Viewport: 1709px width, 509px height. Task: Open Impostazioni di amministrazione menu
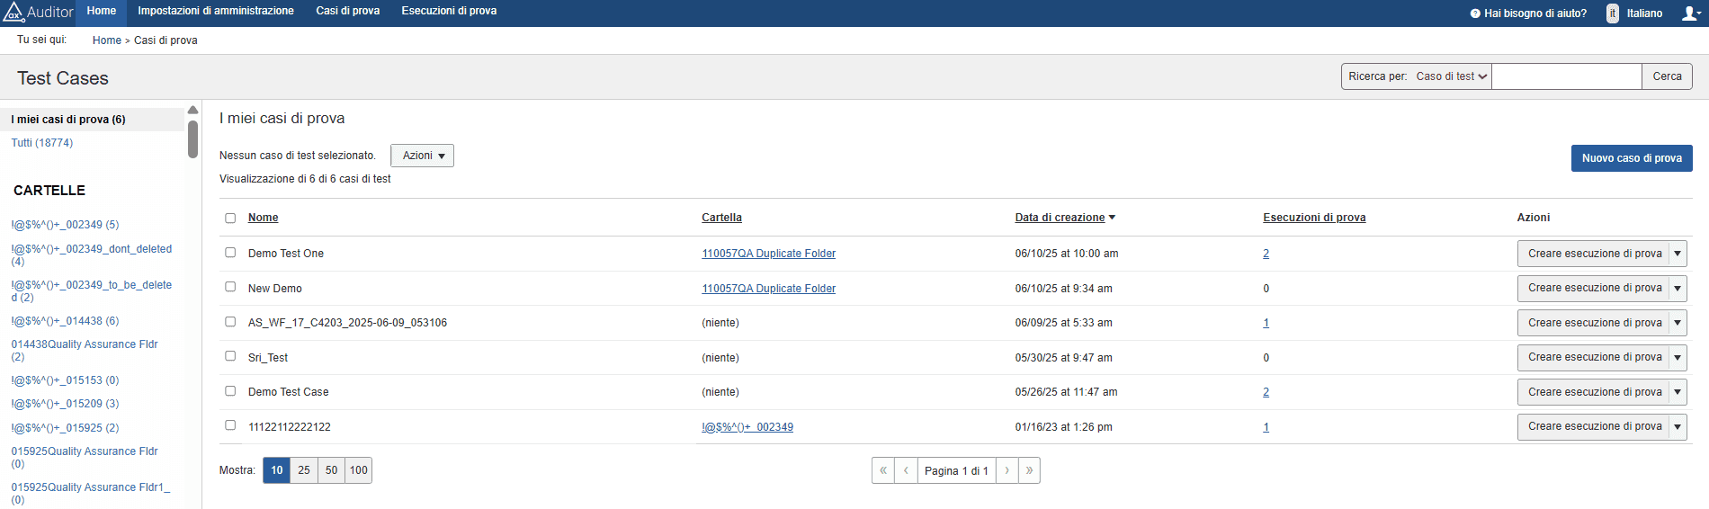(216, 11)
